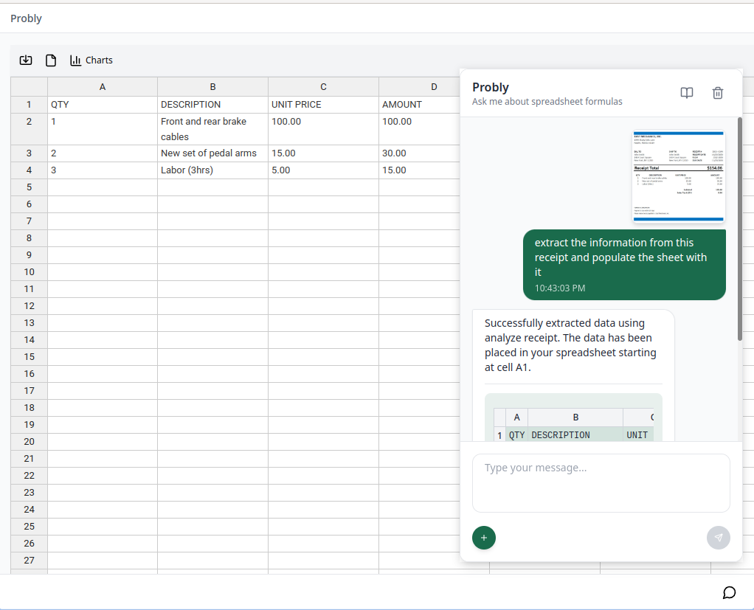Click the green plus attachment button
This screenshot has height=610, width=754.
(x=484, y=538)
